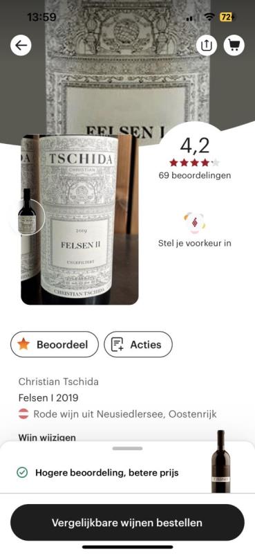Tap the Wijn wijzigen link
255x554 pixels.
click(x=47, y=438)
